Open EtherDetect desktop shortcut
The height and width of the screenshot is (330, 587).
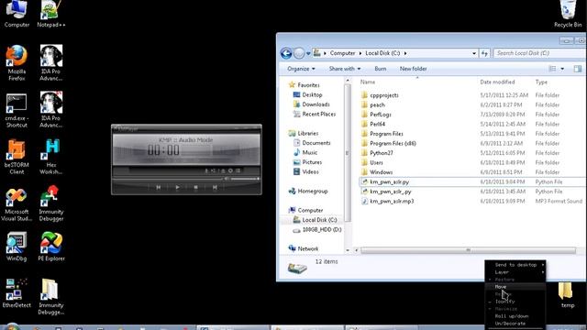(x=17, y=293)
